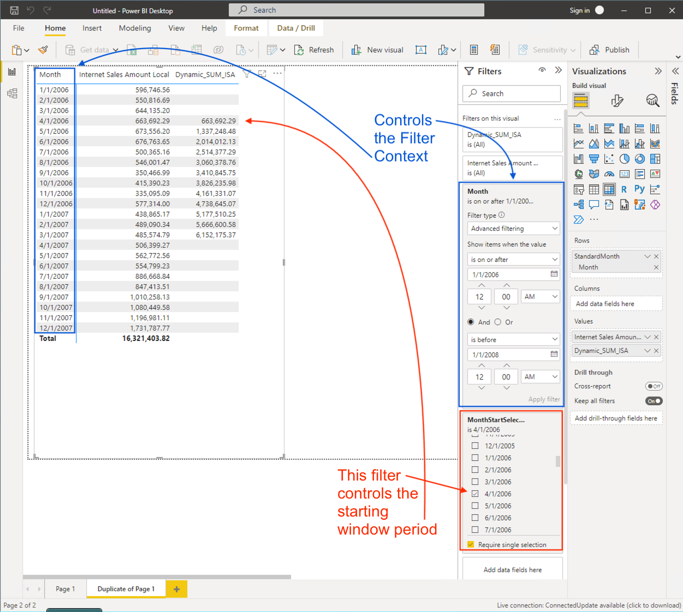
Task: Open the Format ribbon tab
Action: [x=246, y=28]
